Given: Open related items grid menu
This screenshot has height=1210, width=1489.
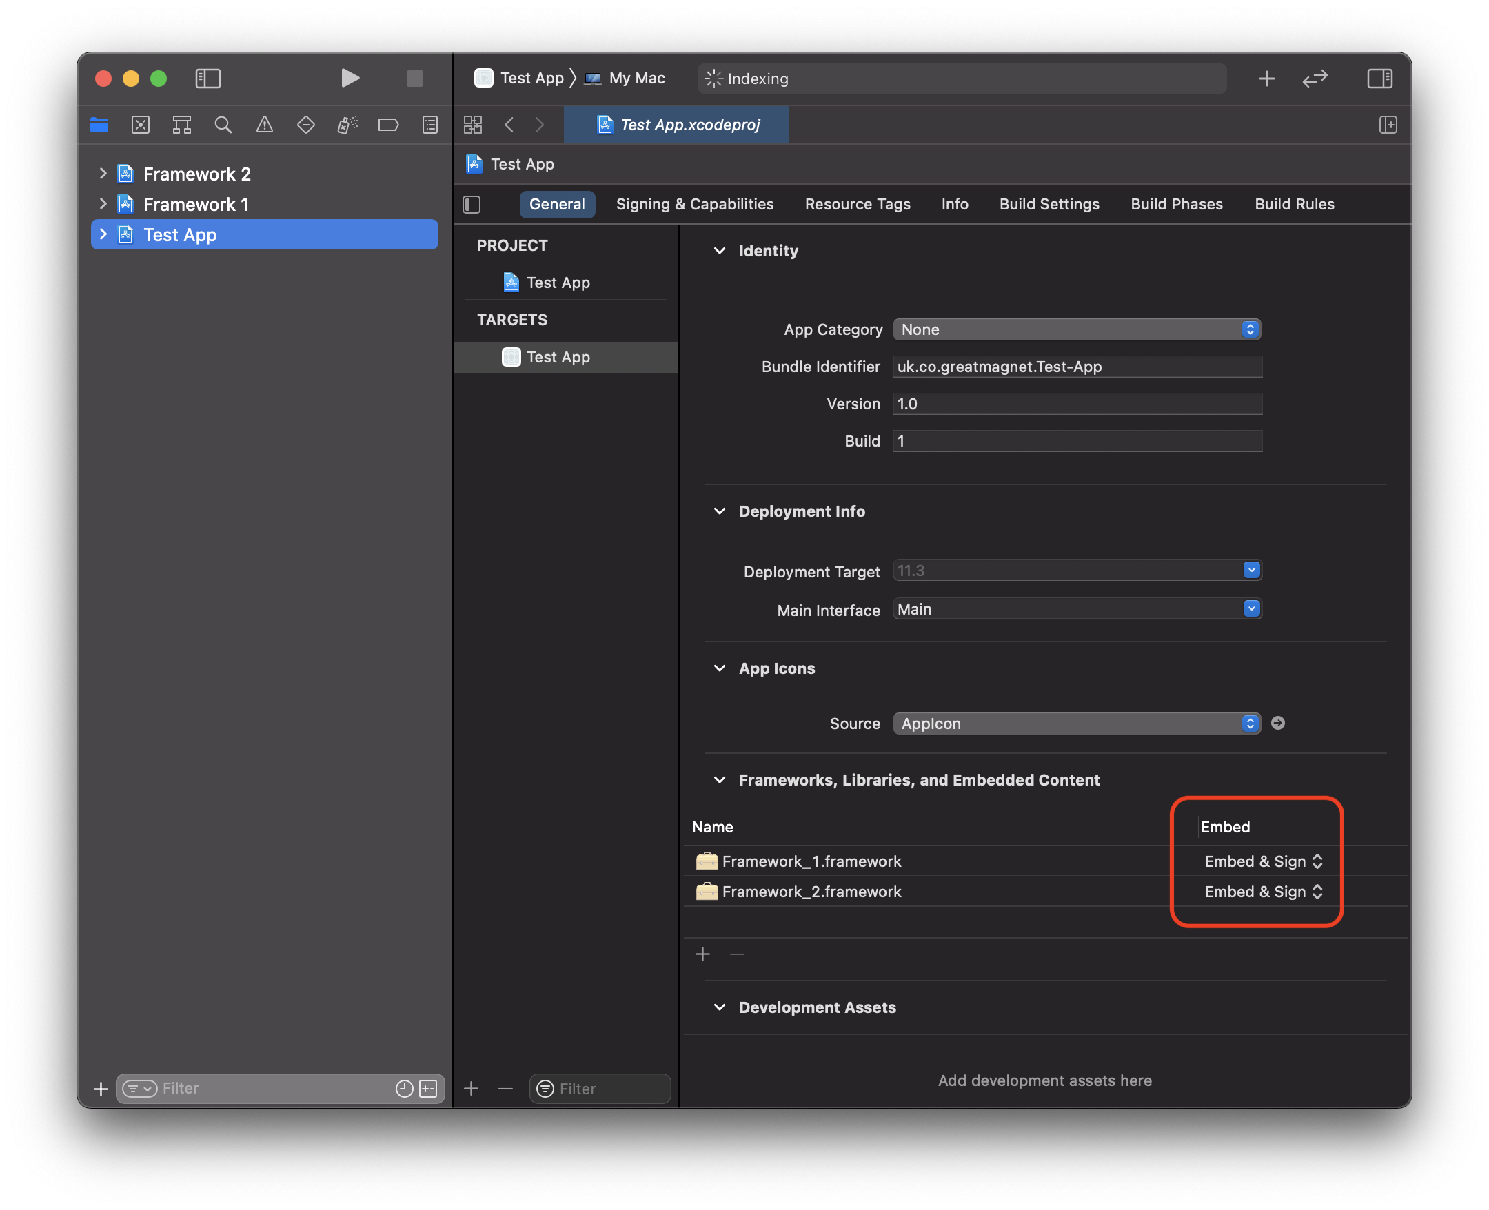Looking at the screenshot, I should click(474, 125).
